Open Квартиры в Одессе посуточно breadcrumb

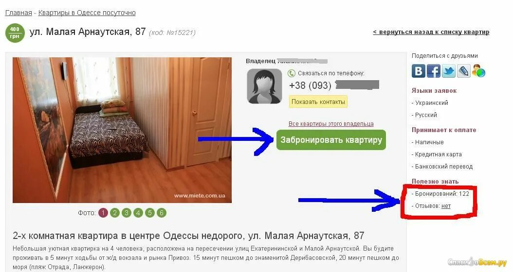pyautogui.click(x=87, y=13)
